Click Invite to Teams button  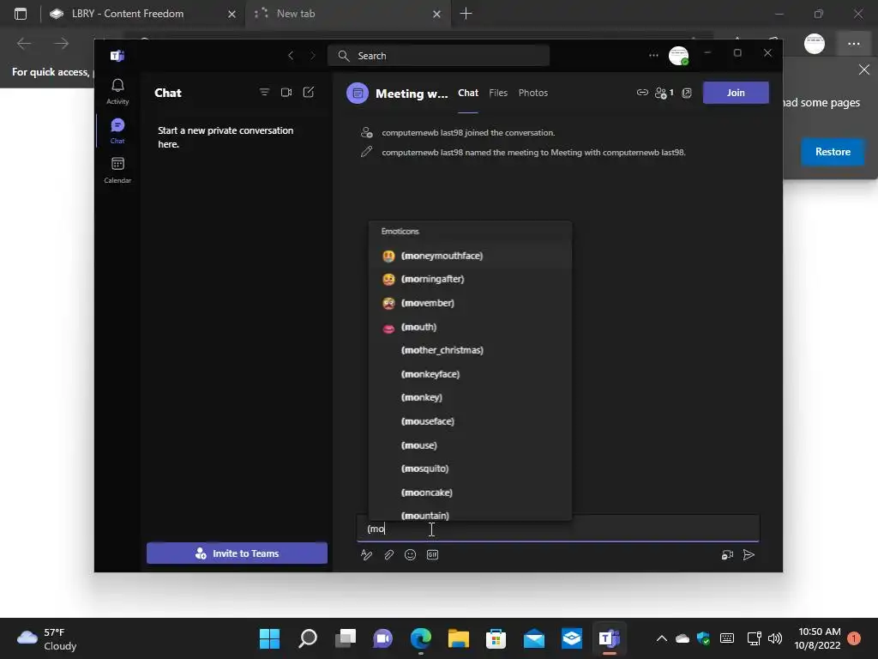[237, 553]
